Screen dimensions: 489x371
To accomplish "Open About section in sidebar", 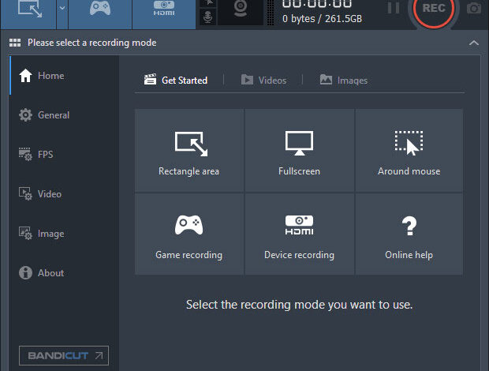I will coord(64,273).
